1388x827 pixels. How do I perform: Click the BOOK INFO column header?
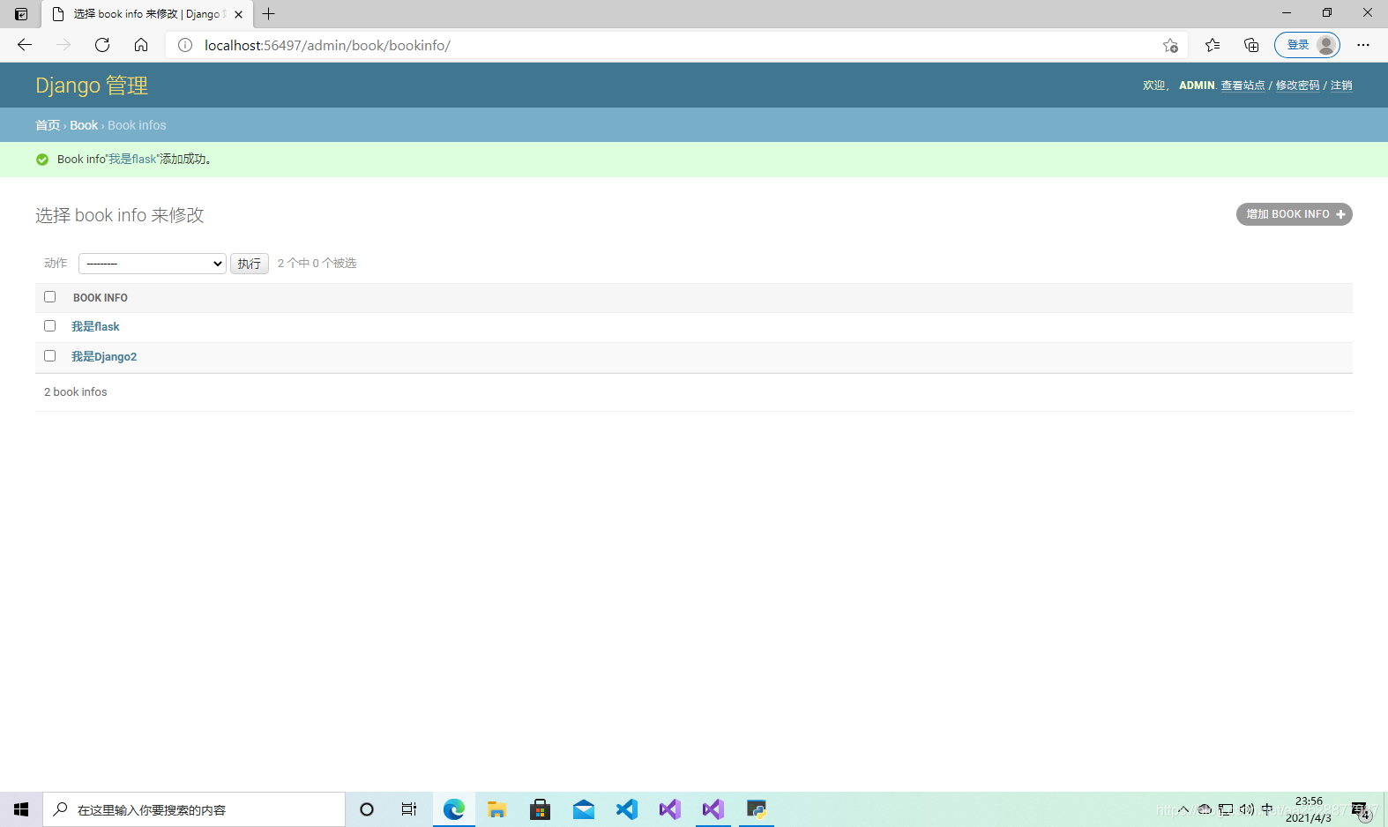(x=101, y=298)
